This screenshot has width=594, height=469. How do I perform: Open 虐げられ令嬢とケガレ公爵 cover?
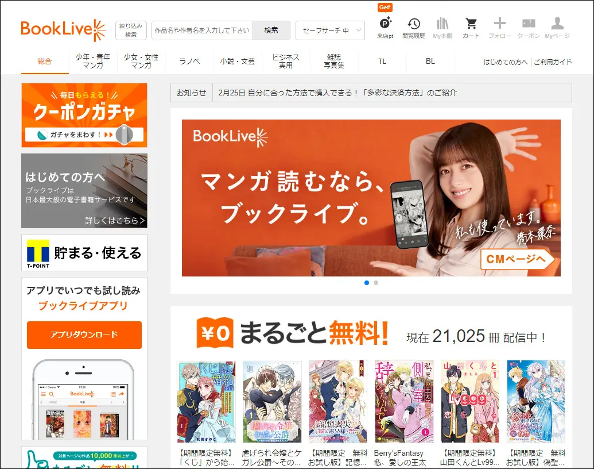[272, 401]
